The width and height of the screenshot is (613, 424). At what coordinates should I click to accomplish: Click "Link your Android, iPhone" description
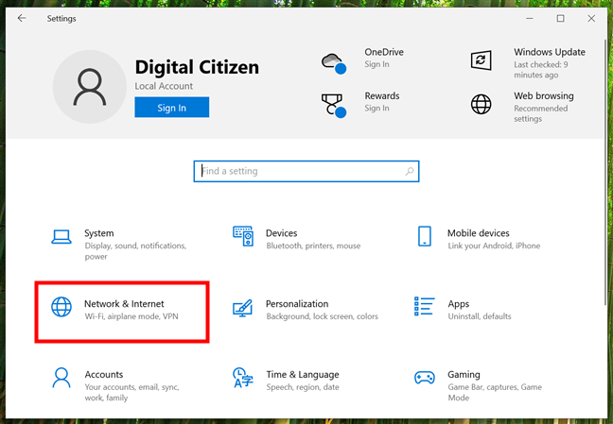pyautogui.click(x=494, y=246)
